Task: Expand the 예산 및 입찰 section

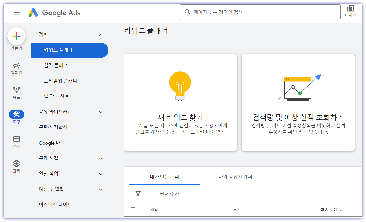Action: 101,189
